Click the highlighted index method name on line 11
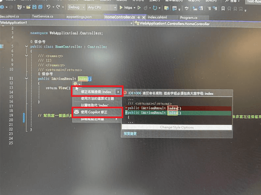Viewport: 261px width, 195px height. click(83, 79)
